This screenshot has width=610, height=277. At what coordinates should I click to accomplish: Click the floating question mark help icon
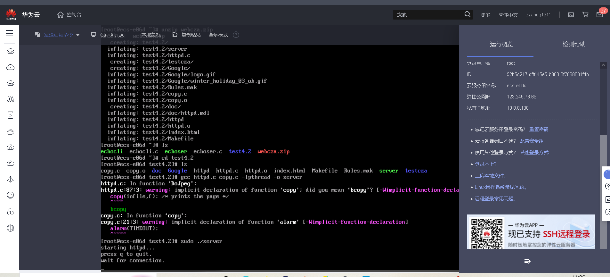pyautogui.click(x=607, y=186)
